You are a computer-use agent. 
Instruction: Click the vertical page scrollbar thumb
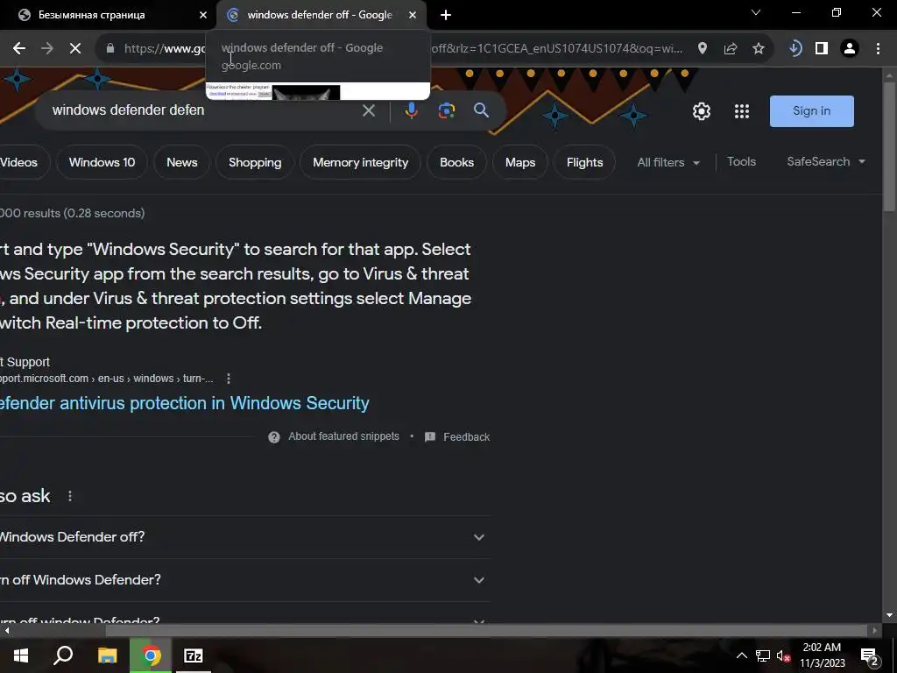(888, 147)
